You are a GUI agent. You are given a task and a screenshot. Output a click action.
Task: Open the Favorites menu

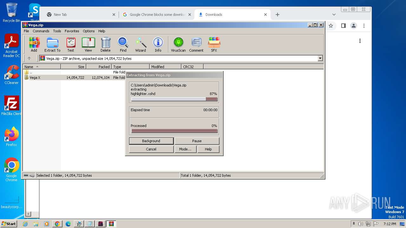click(x=72, y=31)
